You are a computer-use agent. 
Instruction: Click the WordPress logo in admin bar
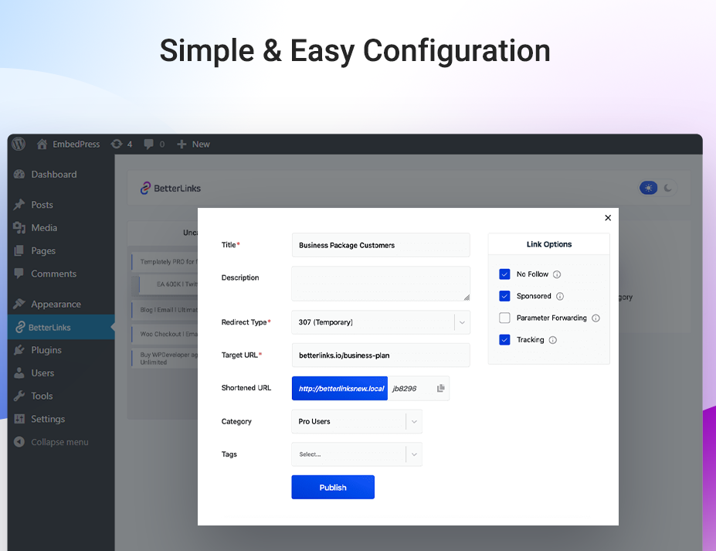[x=19, y=144]
